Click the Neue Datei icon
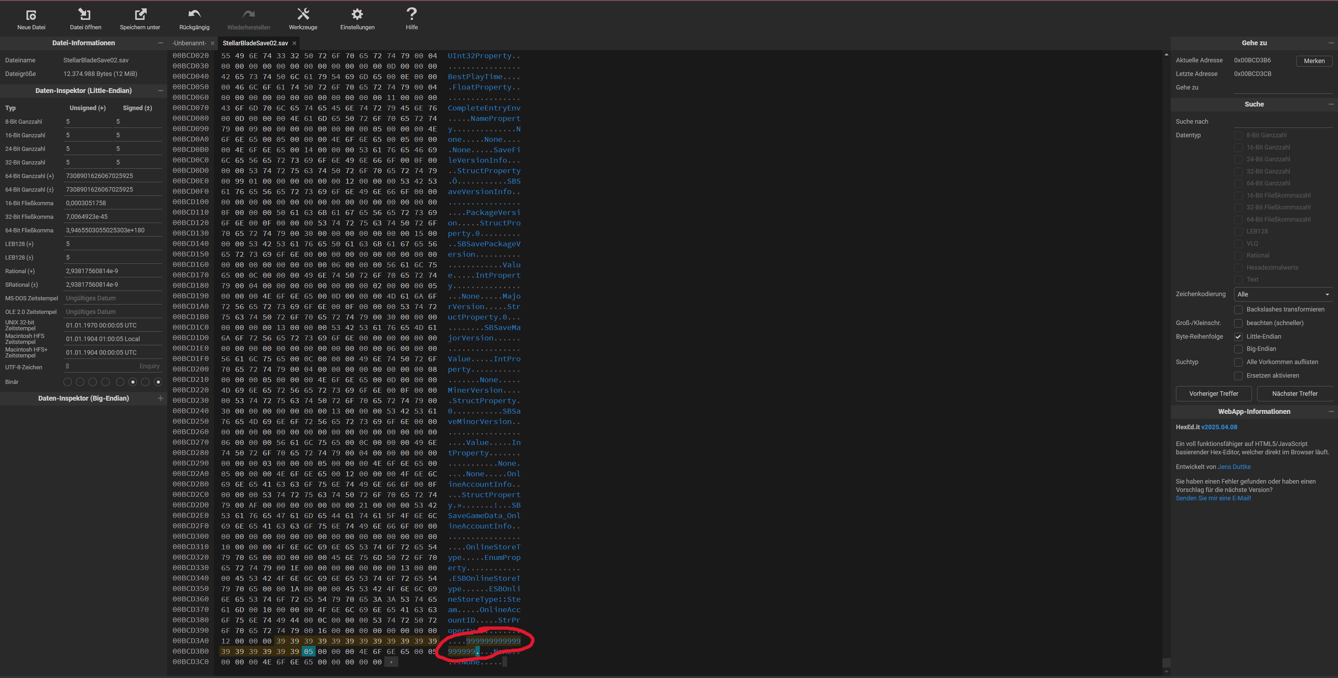The image size is (1338, 678). coord(31,15)
